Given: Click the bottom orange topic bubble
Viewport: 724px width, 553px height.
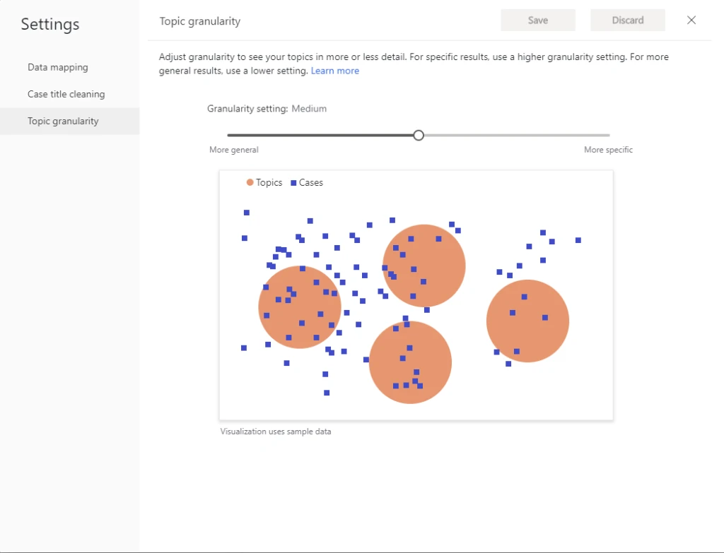Looking at the screenshot, I should pos(411,362).
